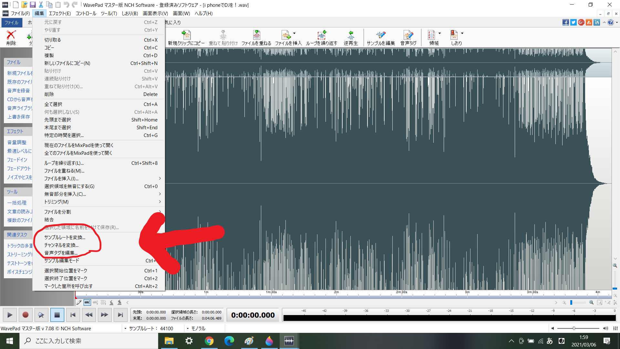
Task: Click vertical zoom in magnifier icon
Action: (615, 265)
